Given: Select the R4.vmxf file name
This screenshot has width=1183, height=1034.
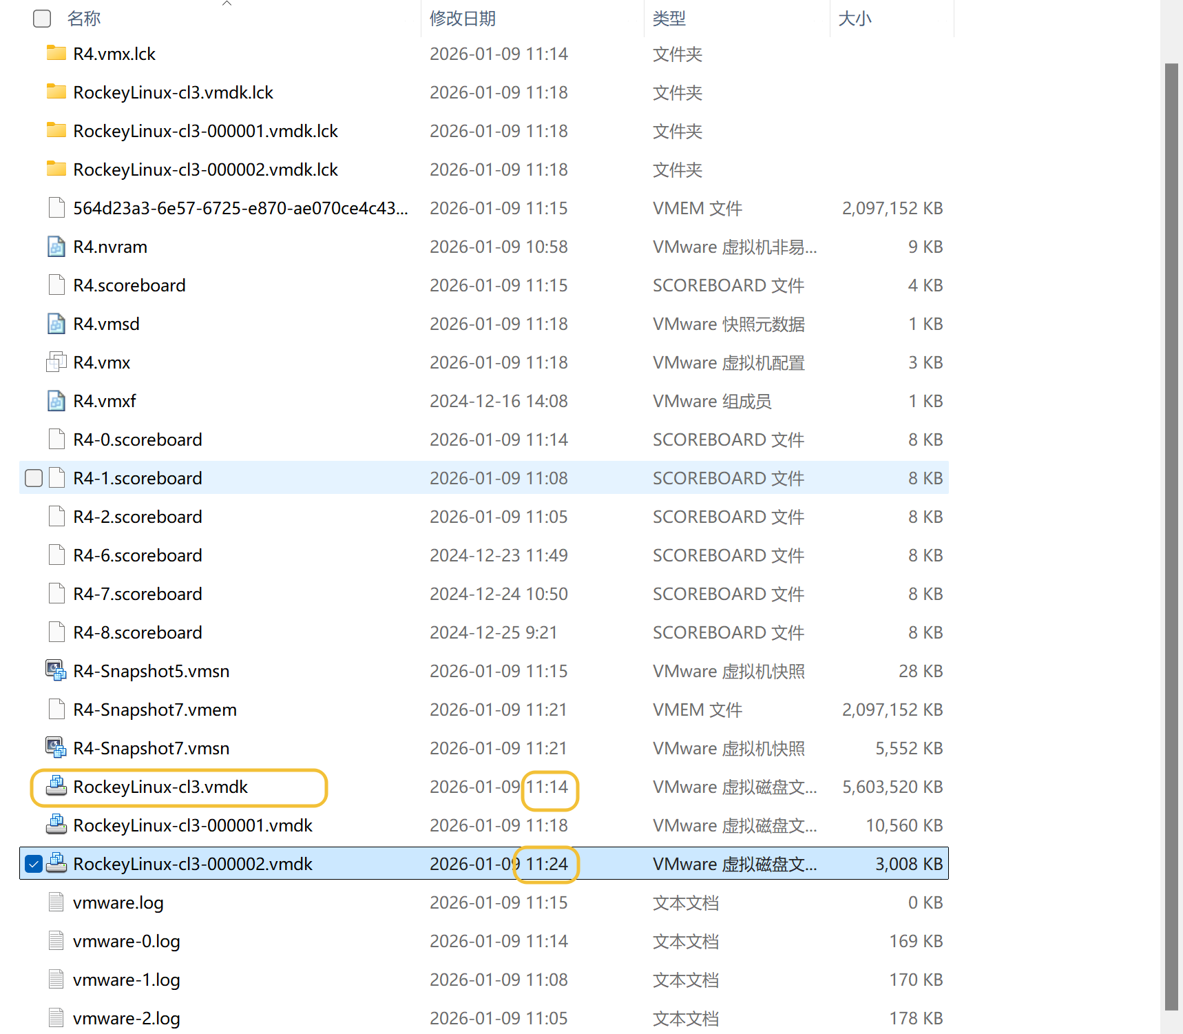Looking at the screenshot, I should (105, 401).
